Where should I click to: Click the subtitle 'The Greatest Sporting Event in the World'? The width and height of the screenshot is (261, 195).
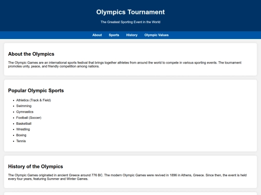pos(130,22)
